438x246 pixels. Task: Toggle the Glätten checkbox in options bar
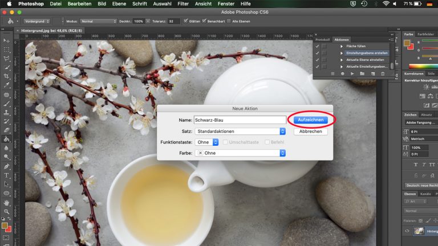186,21
